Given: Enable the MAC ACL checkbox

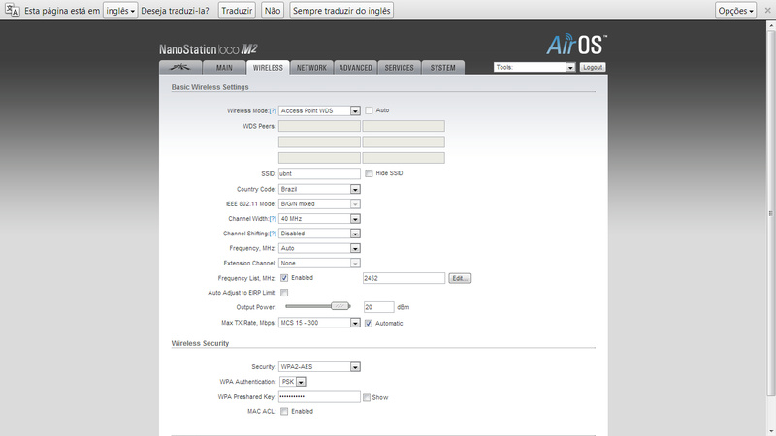Looking at the screenshot, I should (x=284, y=411).
